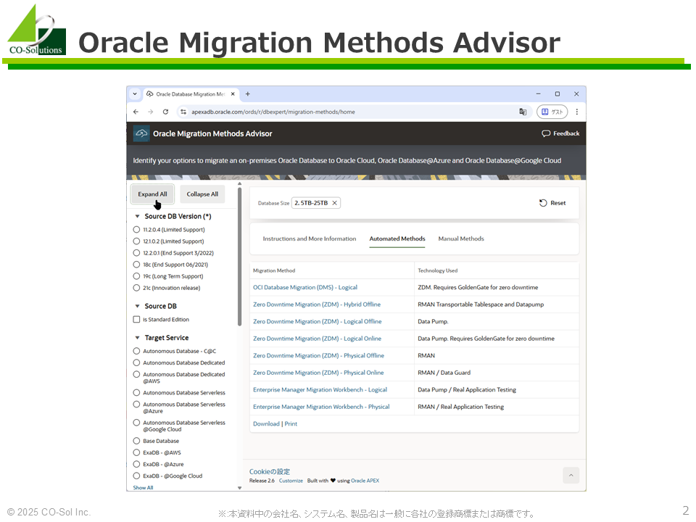Image resolution: width=696 pixels, height=522 pixels.
Task: Collapse the Source DB Version section
Action: point(137,216)
